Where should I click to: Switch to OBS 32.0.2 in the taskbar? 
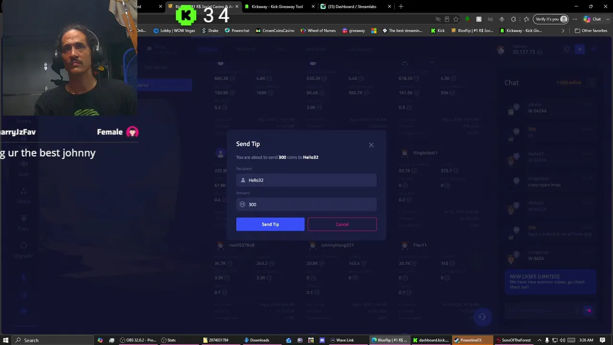point(138,340)
